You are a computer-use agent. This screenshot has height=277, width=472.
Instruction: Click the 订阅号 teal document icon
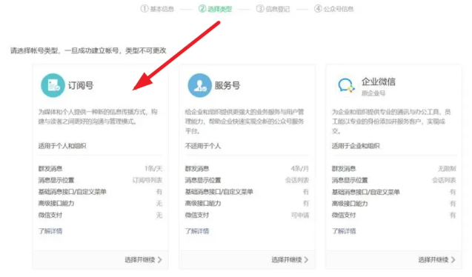coord(53,85)
